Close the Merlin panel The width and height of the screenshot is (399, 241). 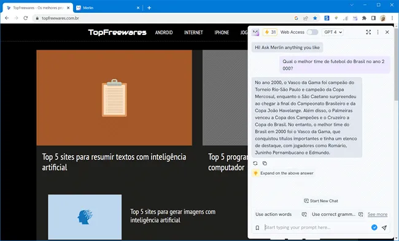387,32
